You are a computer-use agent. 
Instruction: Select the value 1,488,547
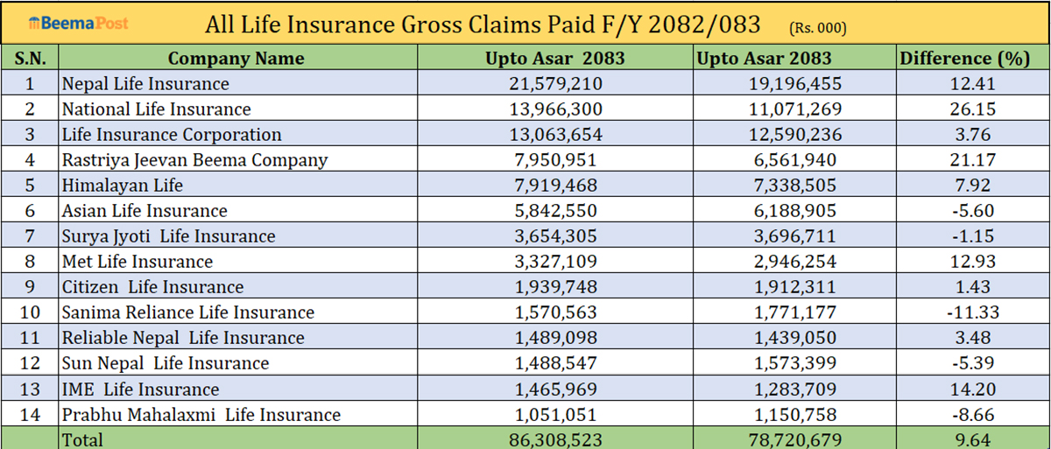(555, 363)
